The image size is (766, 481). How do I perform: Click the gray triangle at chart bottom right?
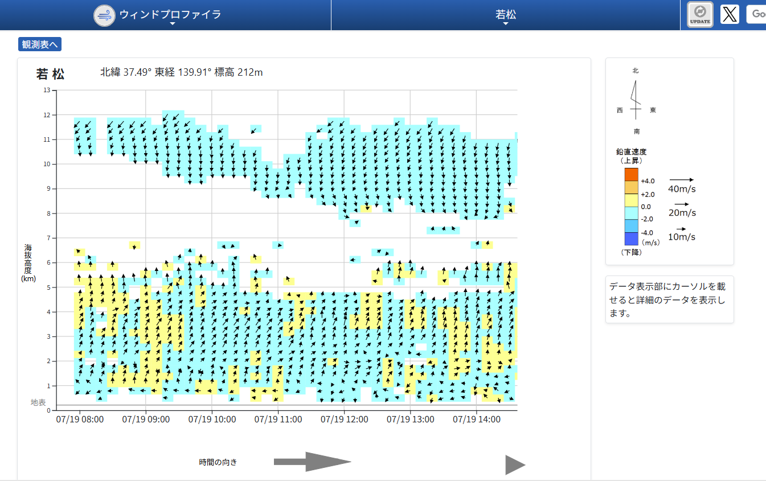(x=514, y=464)
